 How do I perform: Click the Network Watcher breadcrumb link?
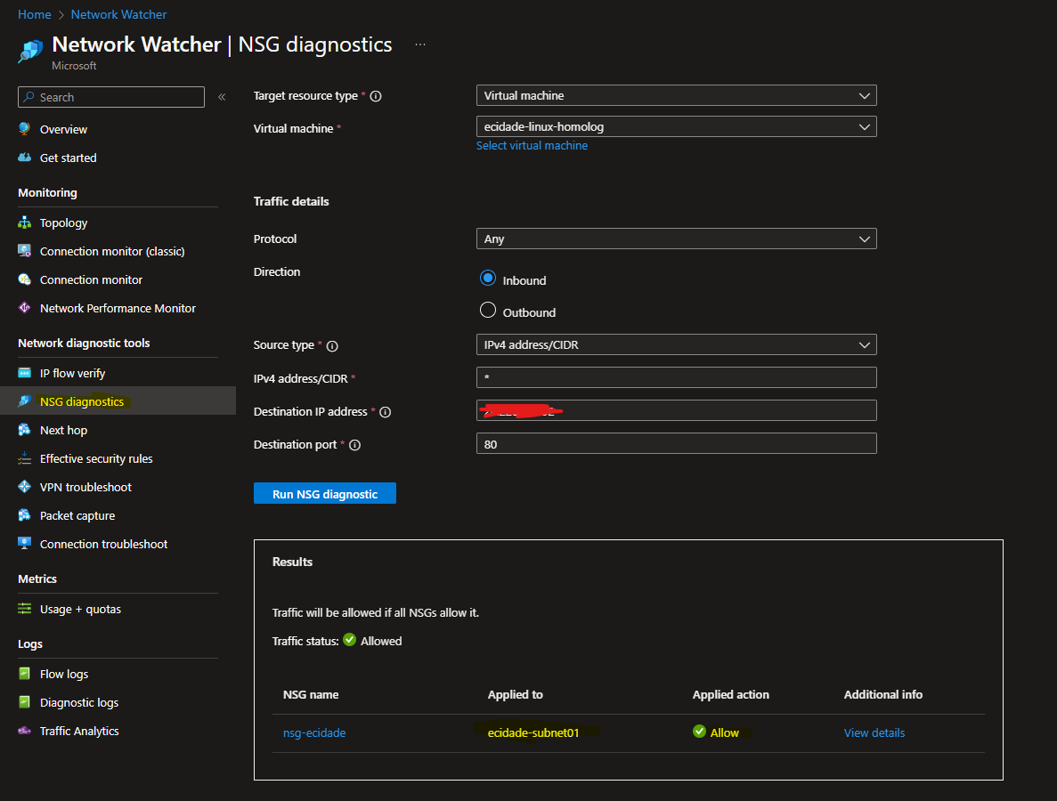pos(118,14)
